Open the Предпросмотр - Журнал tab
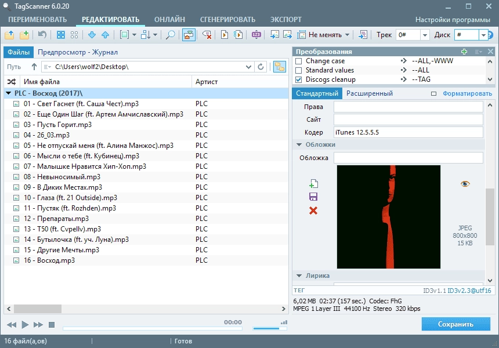The width and height of the screenshot is (499, 348). point(78,52)
